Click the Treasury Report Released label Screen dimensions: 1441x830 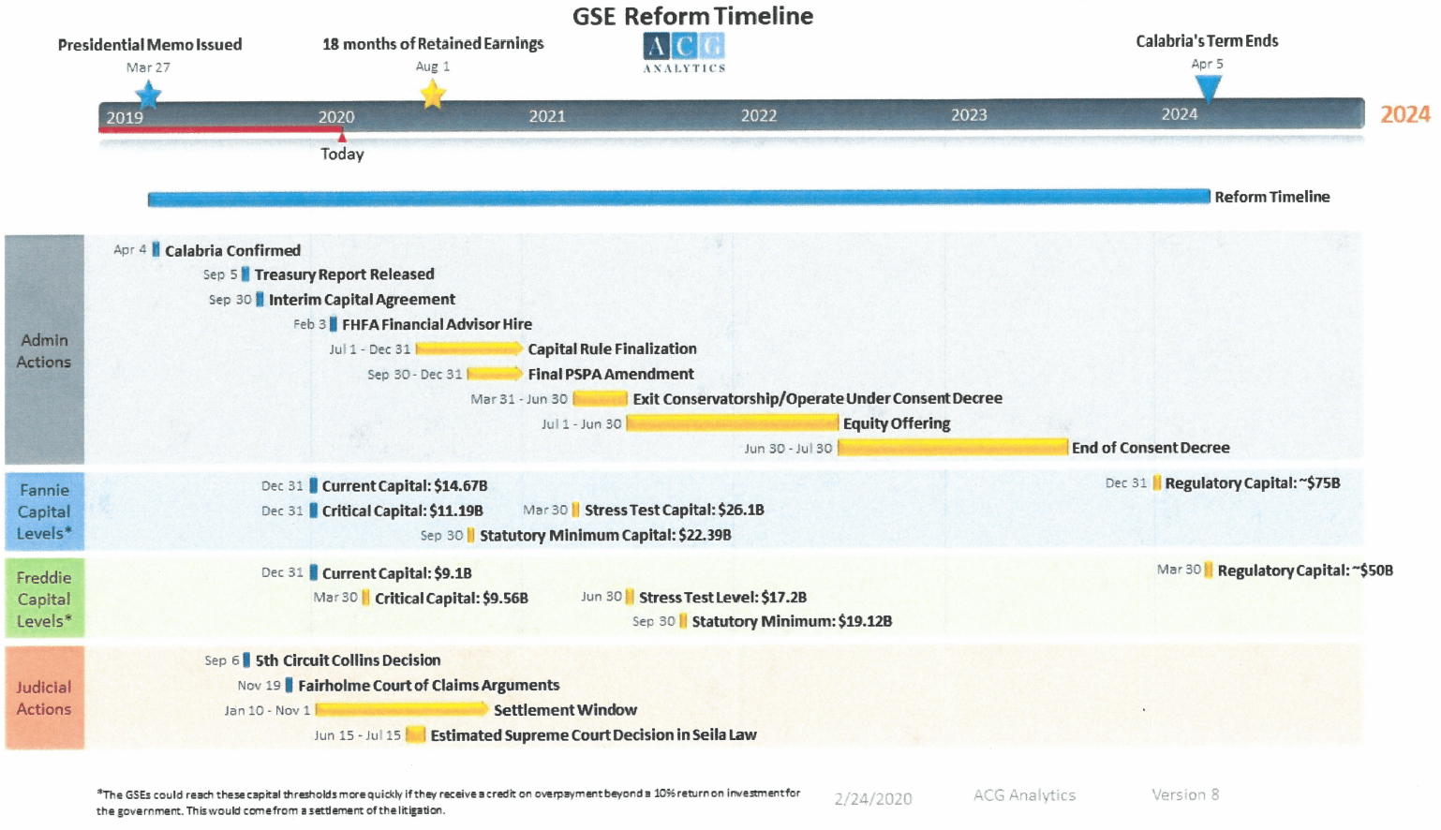click(x=344, y=274)
